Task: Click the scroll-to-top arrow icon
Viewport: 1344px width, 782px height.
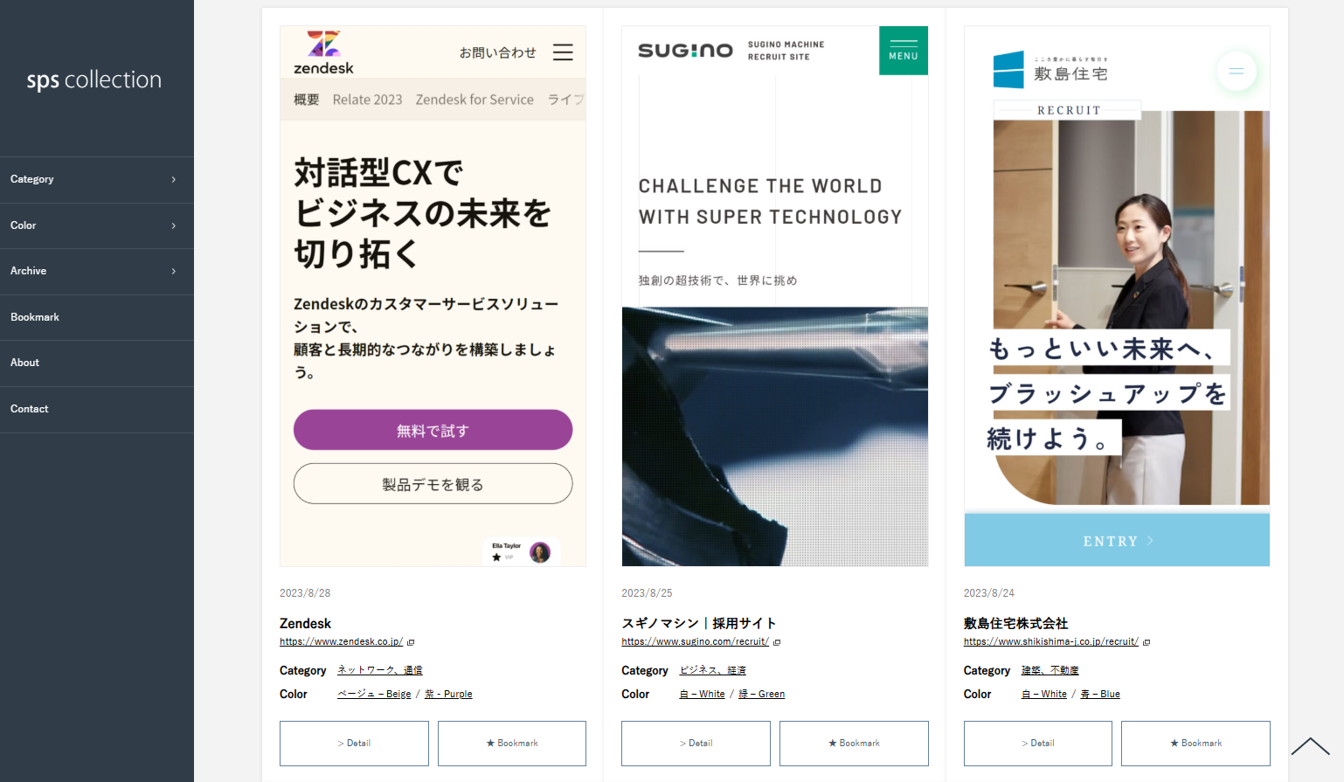Action: coord(1310,746)
